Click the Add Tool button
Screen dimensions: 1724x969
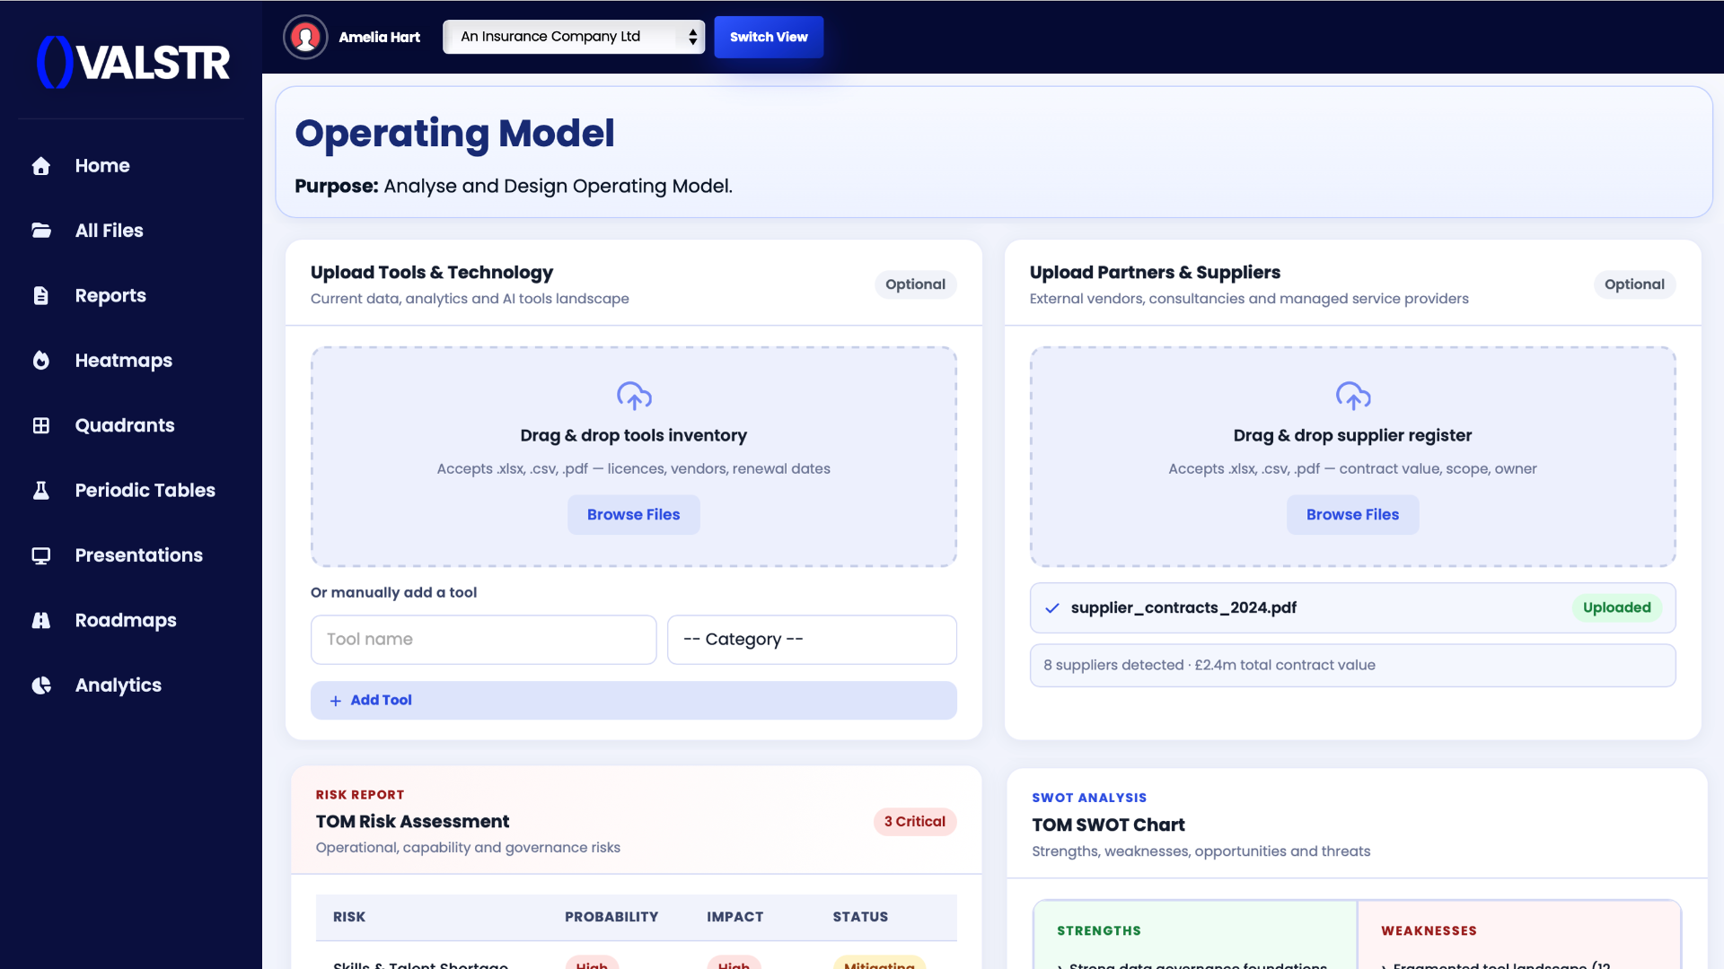(x=634, y=701)
